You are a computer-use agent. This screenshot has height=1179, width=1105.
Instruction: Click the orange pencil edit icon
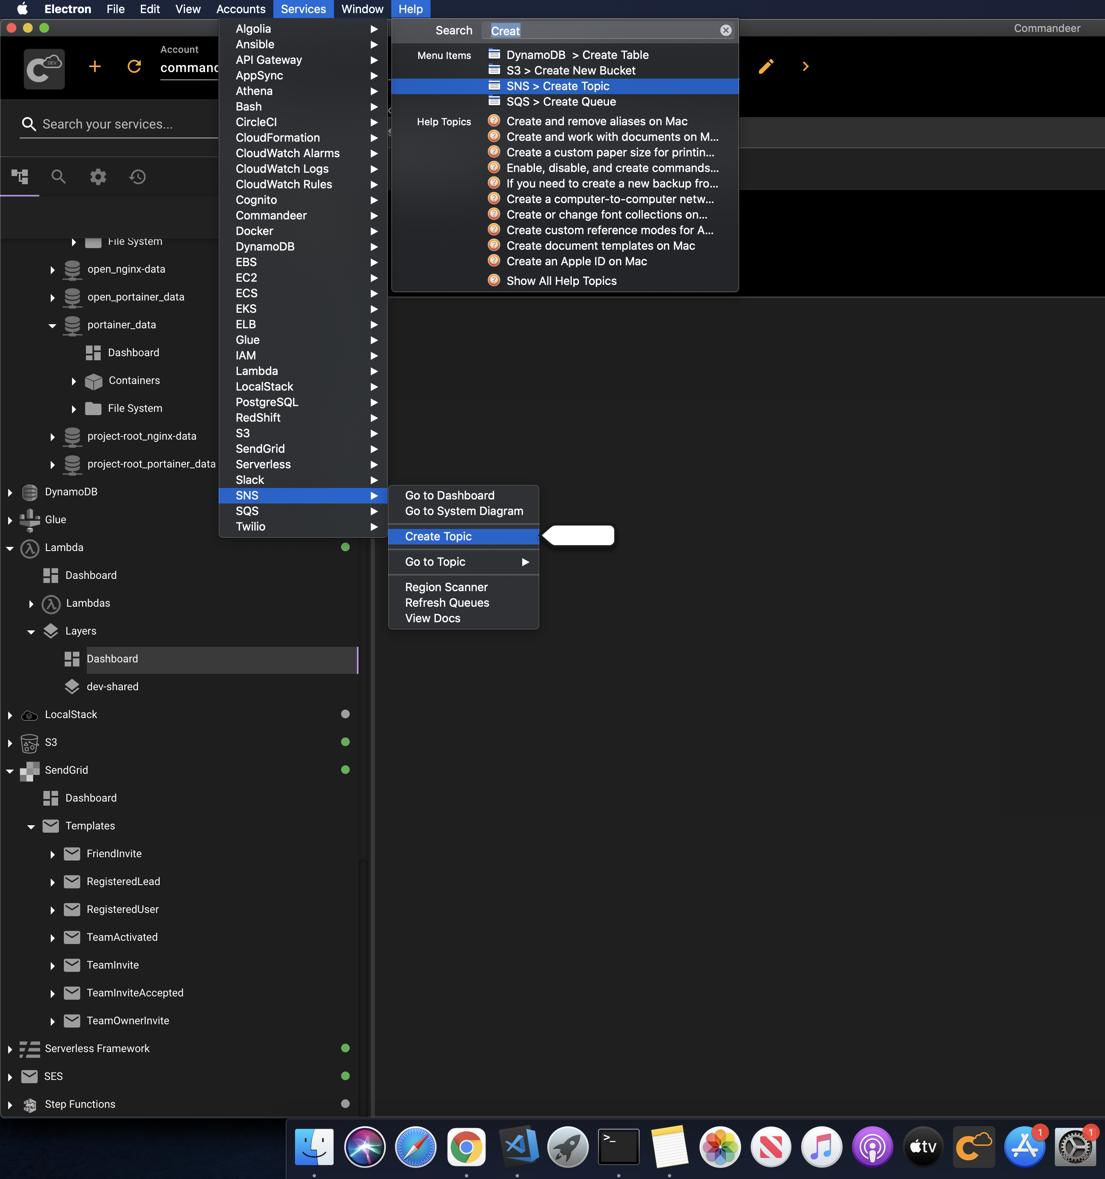(766, 66)
